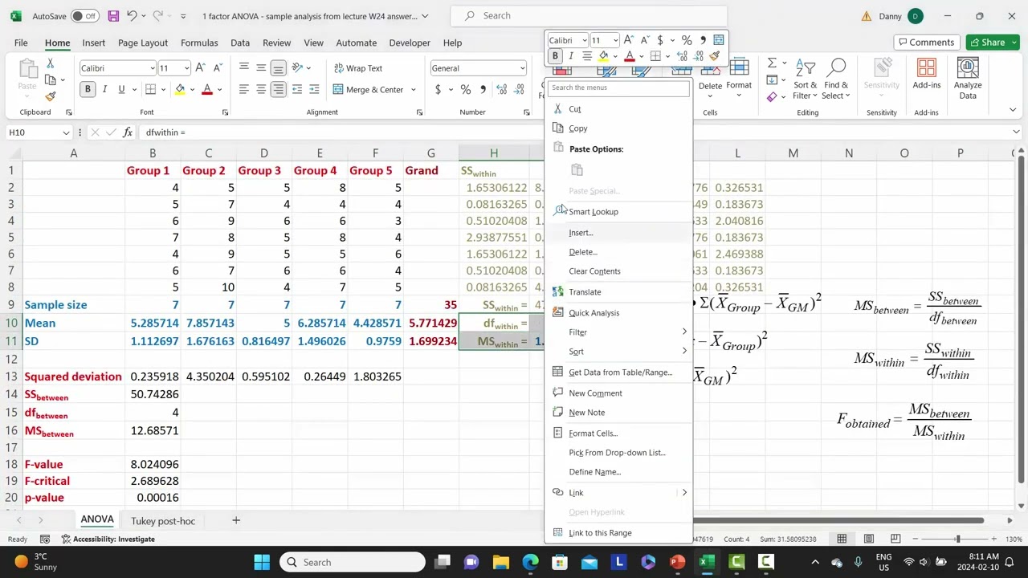
Task: Open the General number format dropdown
Action: pos(523,68)
